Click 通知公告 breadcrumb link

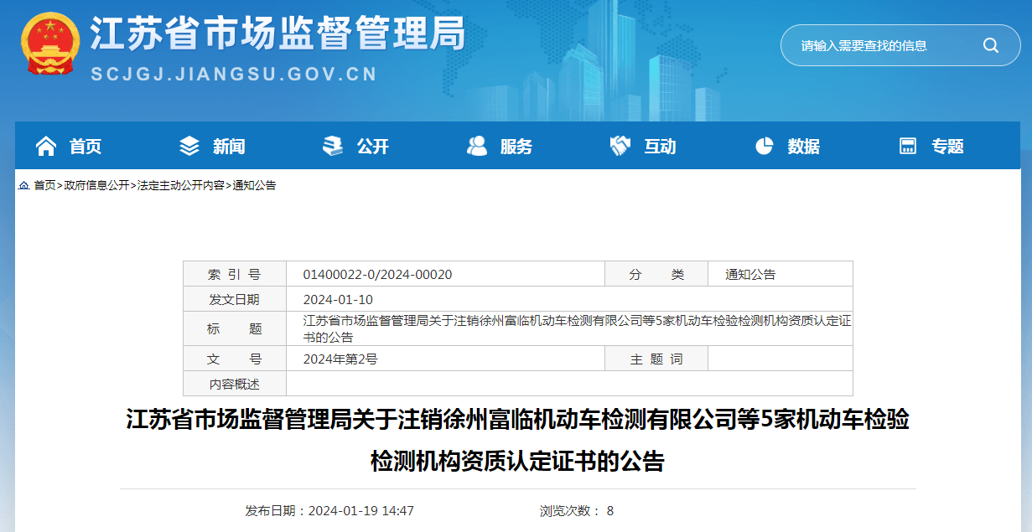click(x=254, y=185)
